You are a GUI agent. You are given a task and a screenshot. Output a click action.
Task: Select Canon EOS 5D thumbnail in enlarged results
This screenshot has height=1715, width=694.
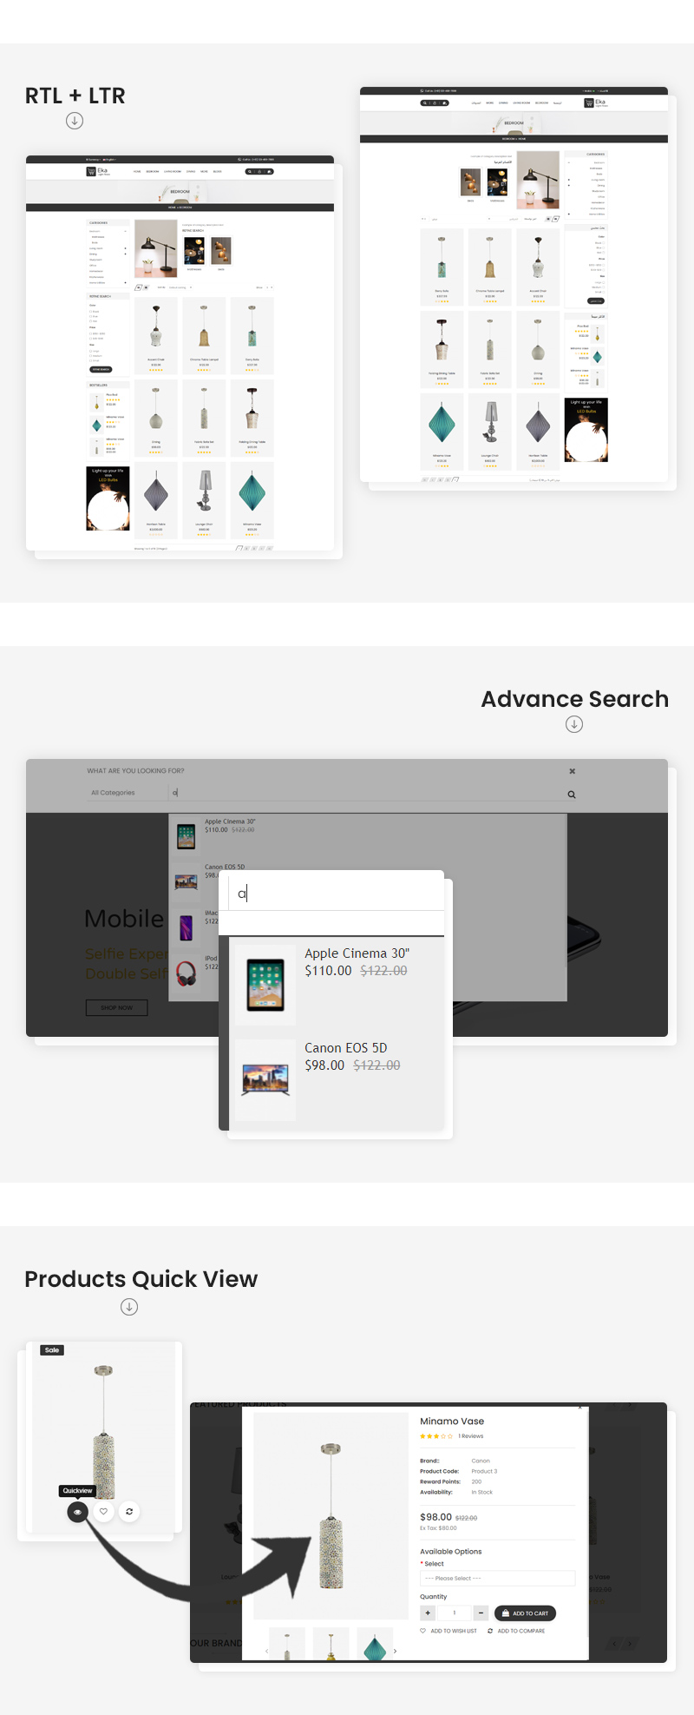[265, 1079]
